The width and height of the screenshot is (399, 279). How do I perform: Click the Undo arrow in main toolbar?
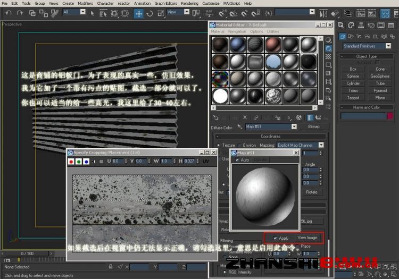click(9, 13)
